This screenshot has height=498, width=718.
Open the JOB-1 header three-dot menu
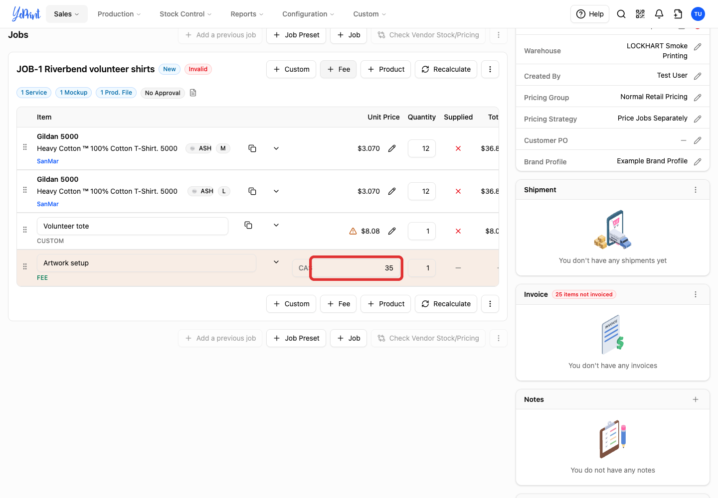[490, 69]
